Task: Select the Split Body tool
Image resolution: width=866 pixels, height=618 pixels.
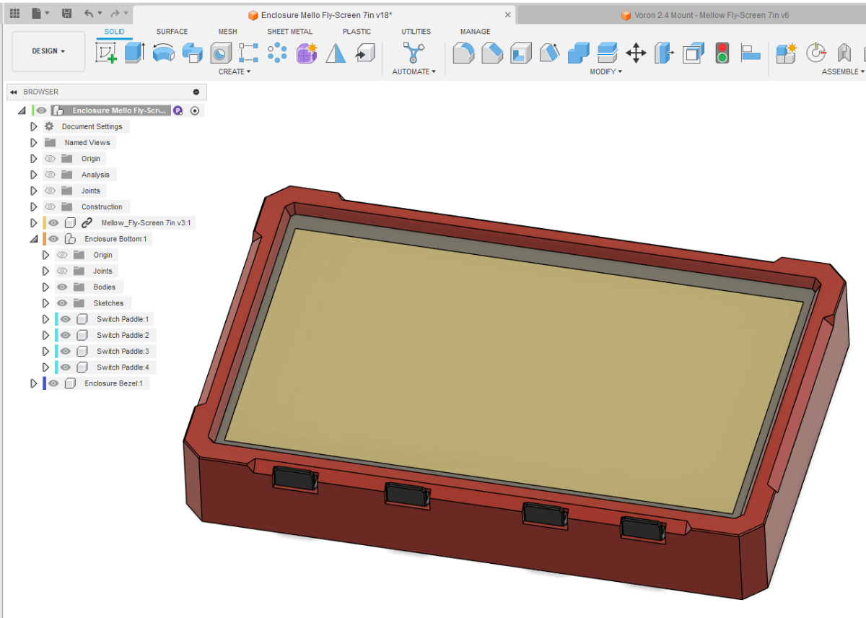Action: coord(607,52)
